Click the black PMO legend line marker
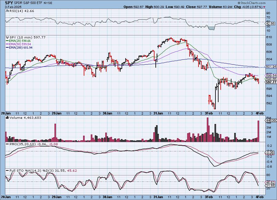277x200 pixels. [7, 144]
